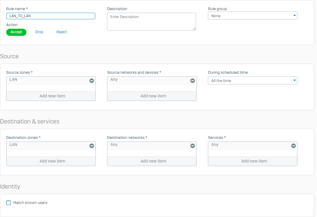Remove LAN from Source zones
The image size is (317, 217).
coord(92,81)
